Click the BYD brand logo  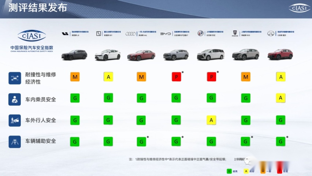pos(166,34)
